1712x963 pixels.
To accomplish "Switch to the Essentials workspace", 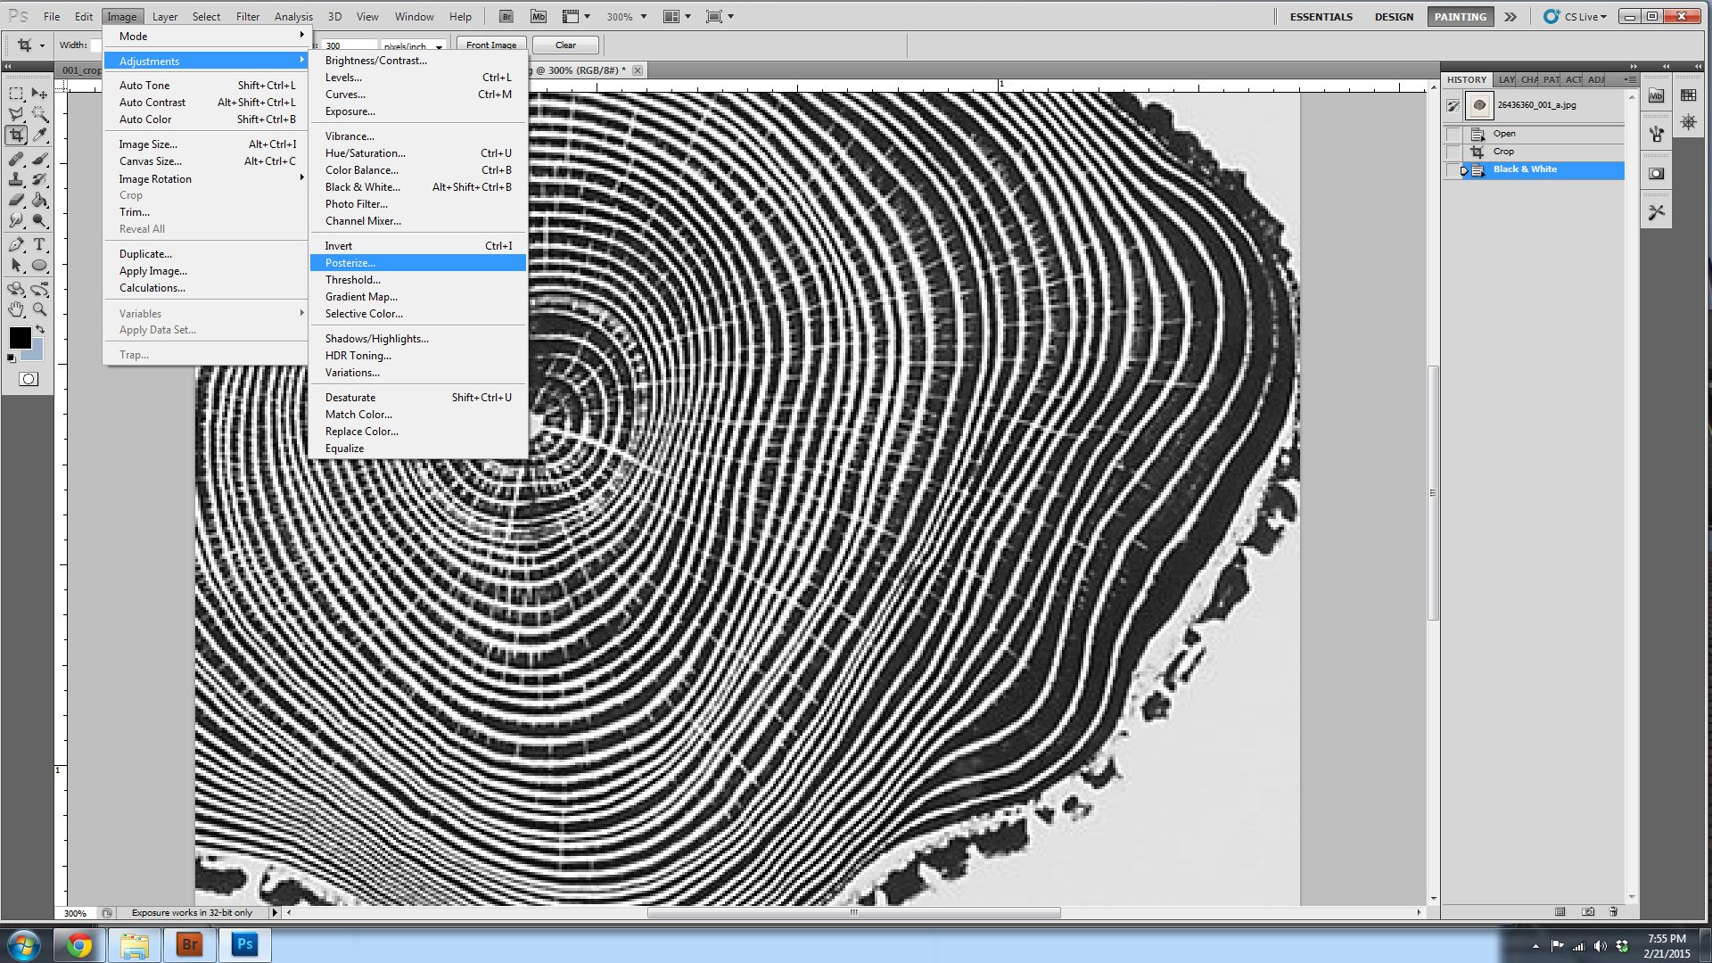I will point(1321,16).
